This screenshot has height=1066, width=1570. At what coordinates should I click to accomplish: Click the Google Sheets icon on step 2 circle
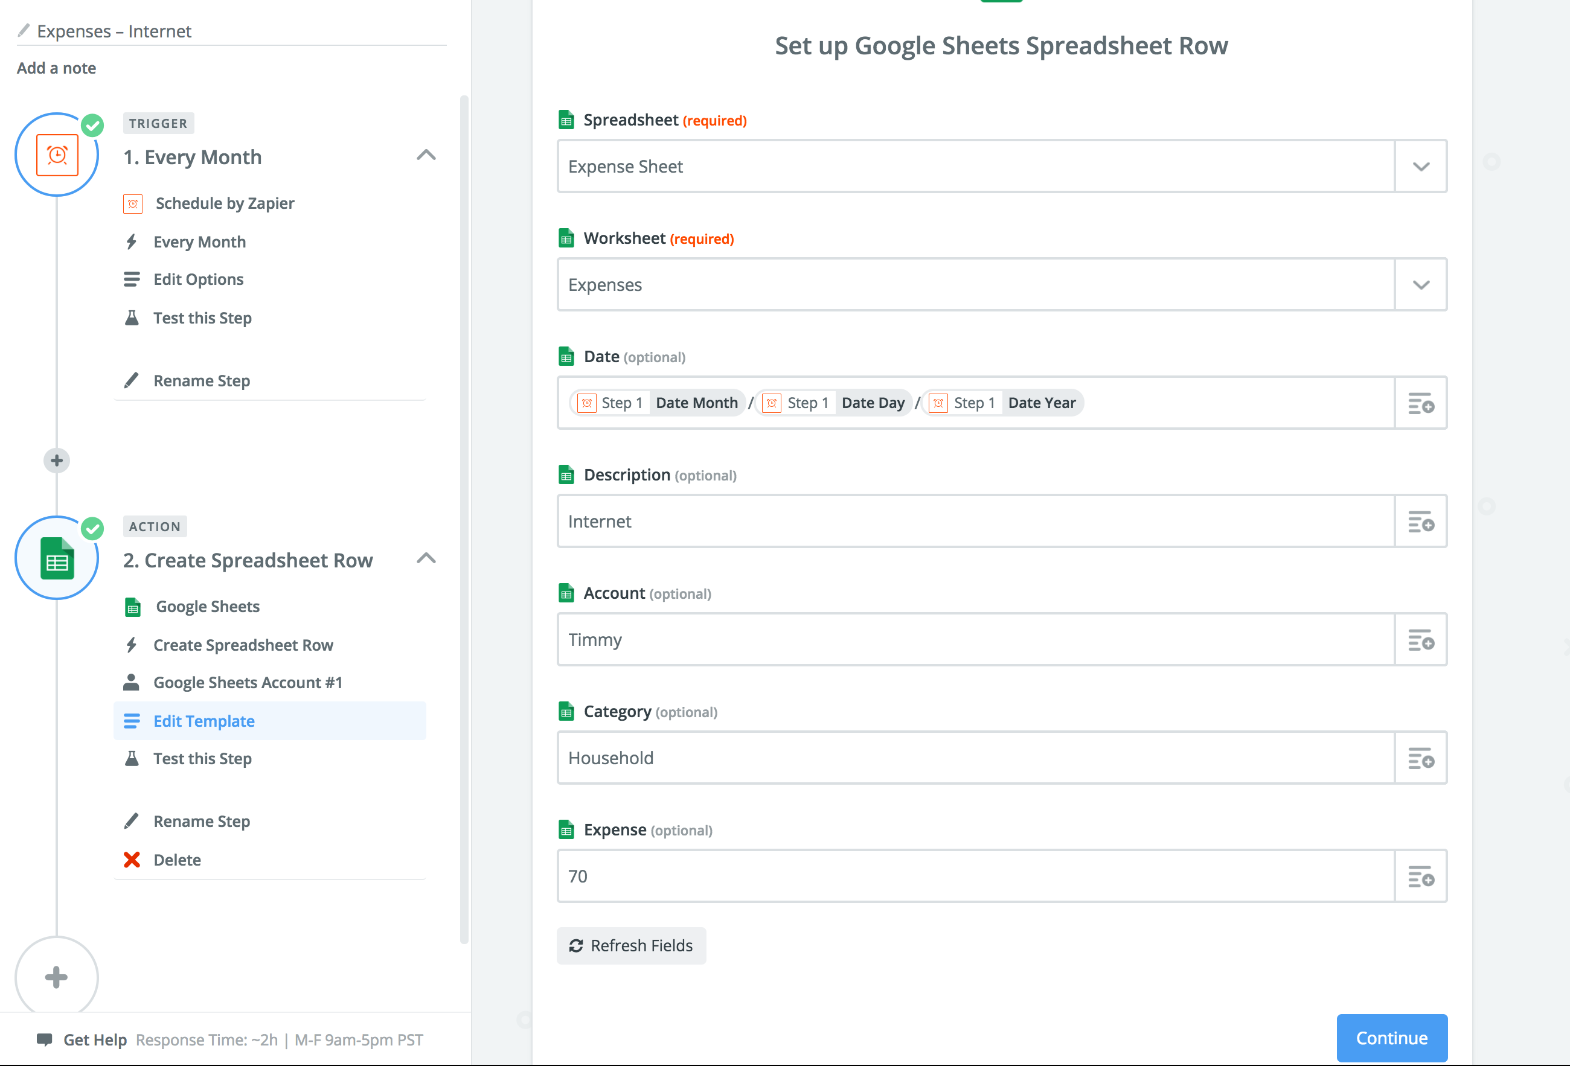(57, 558)
